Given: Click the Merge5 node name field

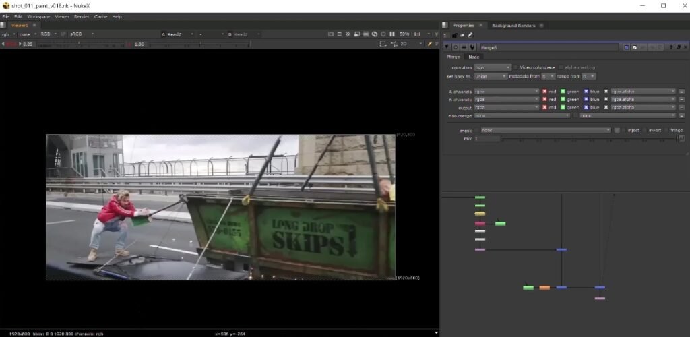Looking at the screenshot, I should coord(548,47).
